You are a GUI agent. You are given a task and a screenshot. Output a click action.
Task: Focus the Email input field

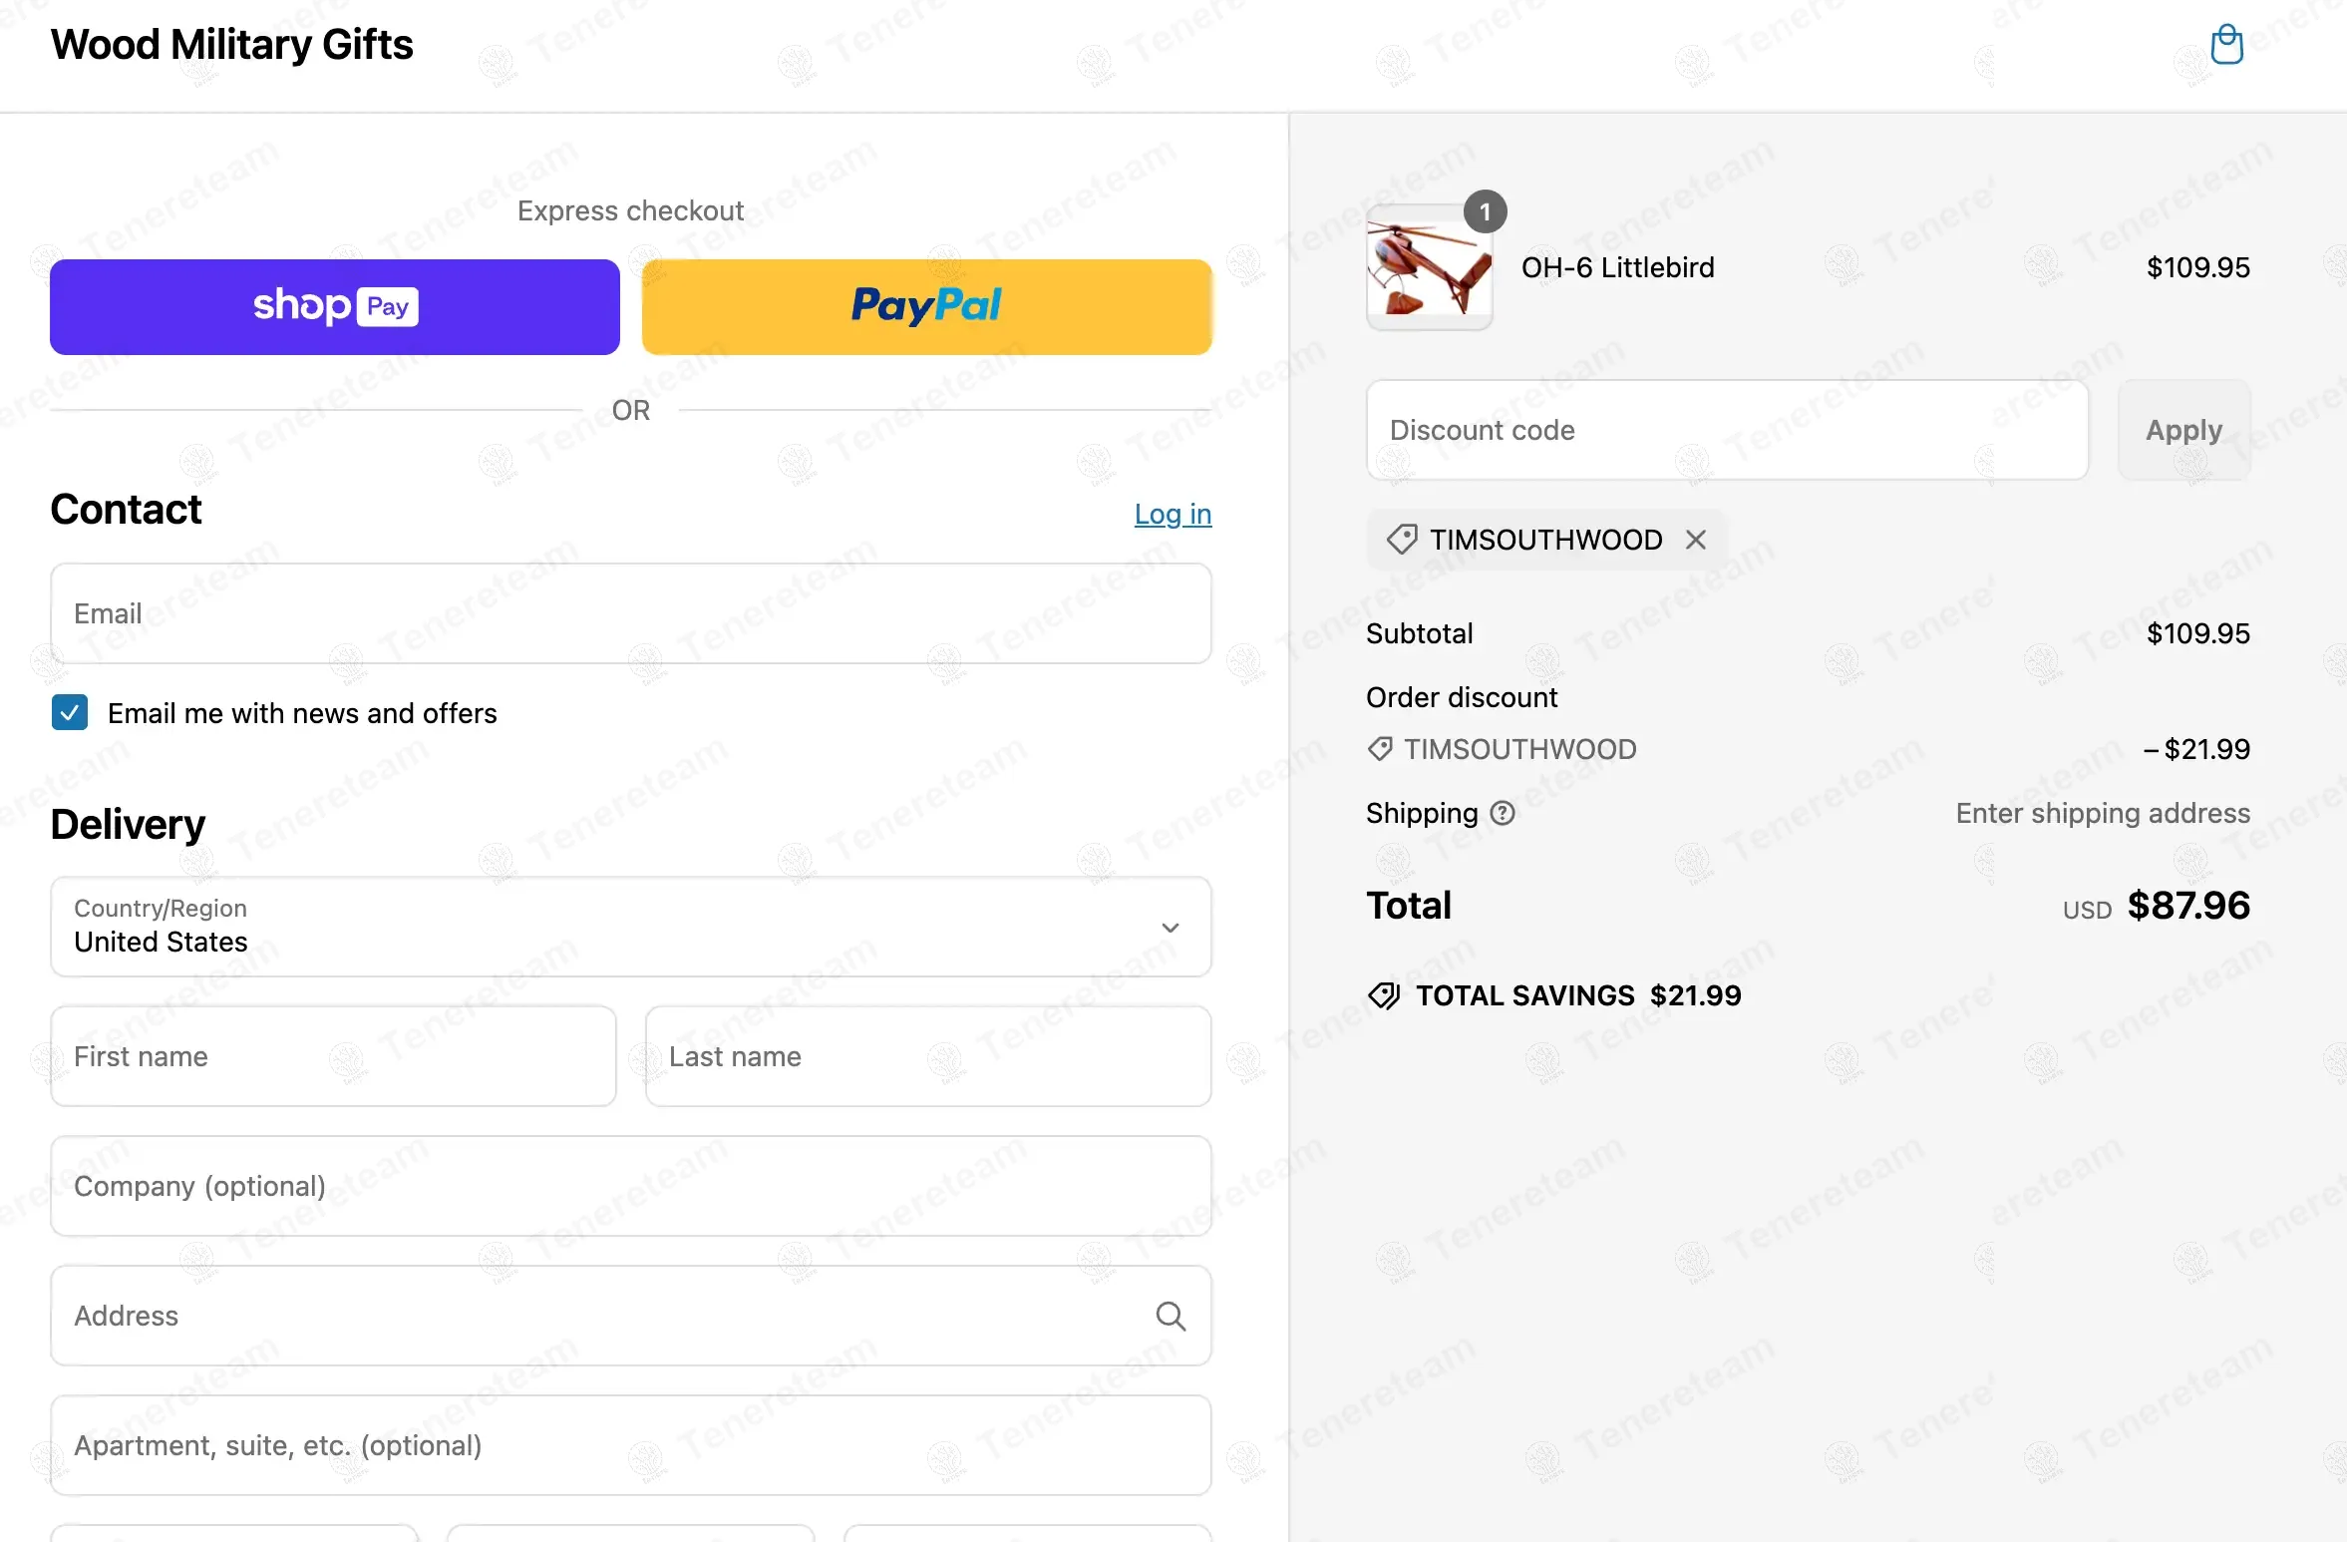[x=631, y=613]
